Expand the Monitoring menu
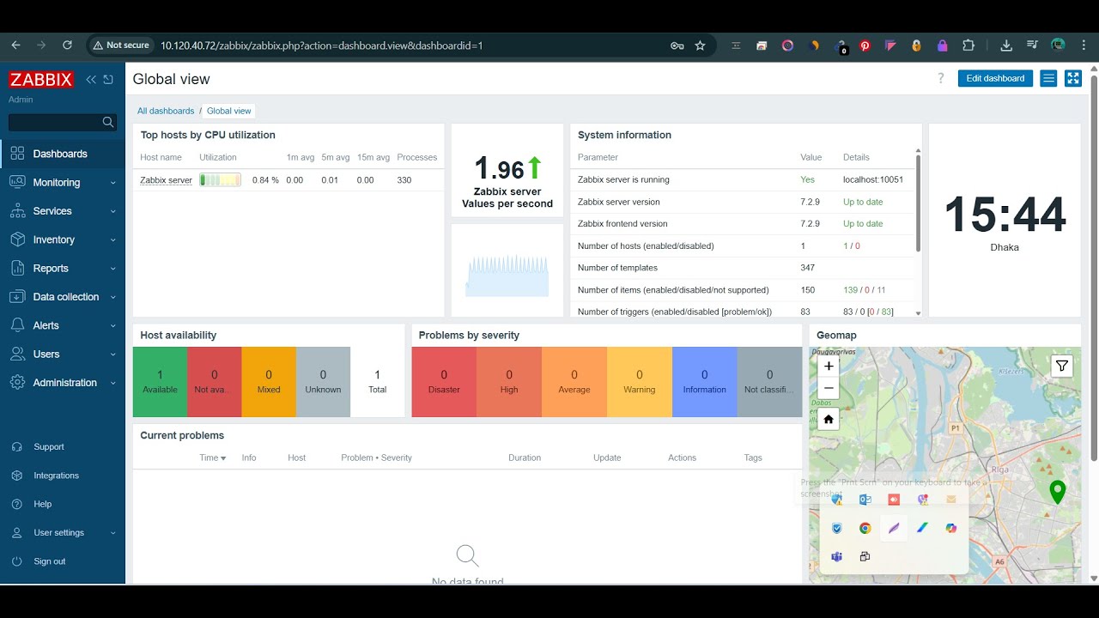 pyautogui.click(x=63, y=183)
